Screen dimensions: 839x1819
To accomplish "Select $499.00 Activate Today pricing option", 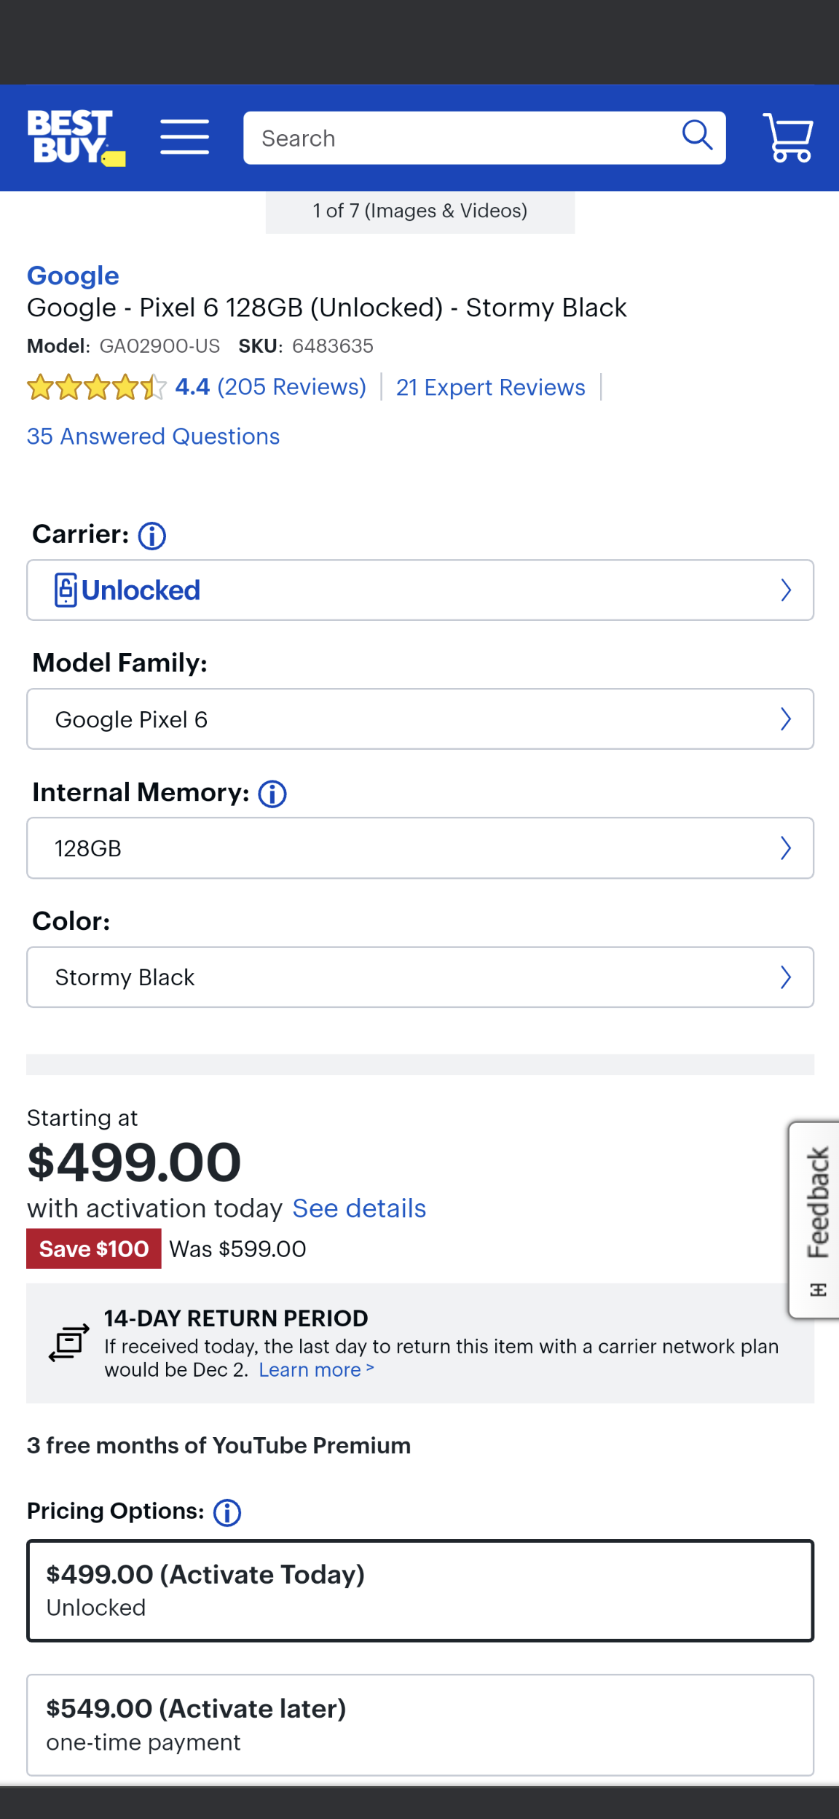I will [x=420, y=1590].
